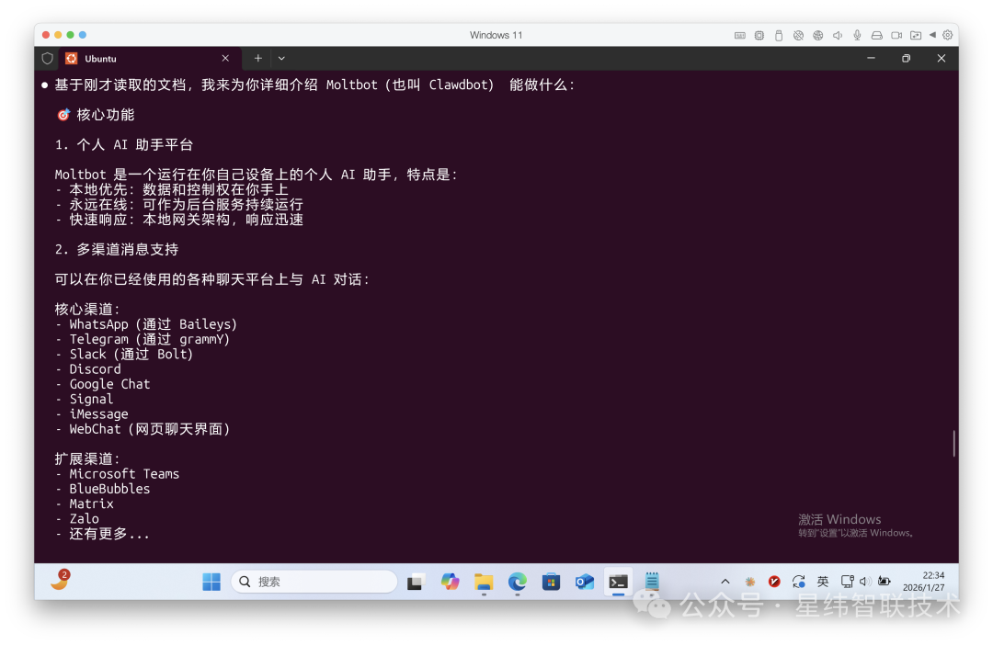The image size is (993, 645).
Task: Click the VM keyboard icon in title bar
Action: [740, 35]
